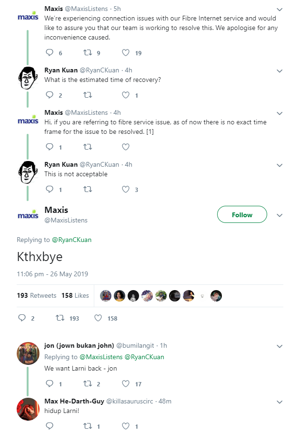View the 193 Retweets list
The image size is (300, 433).
tap(36, 295)
